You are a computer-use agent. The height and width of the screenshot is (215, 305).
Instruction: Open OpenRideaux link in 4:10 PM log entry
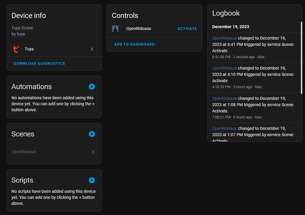point(225,68)
